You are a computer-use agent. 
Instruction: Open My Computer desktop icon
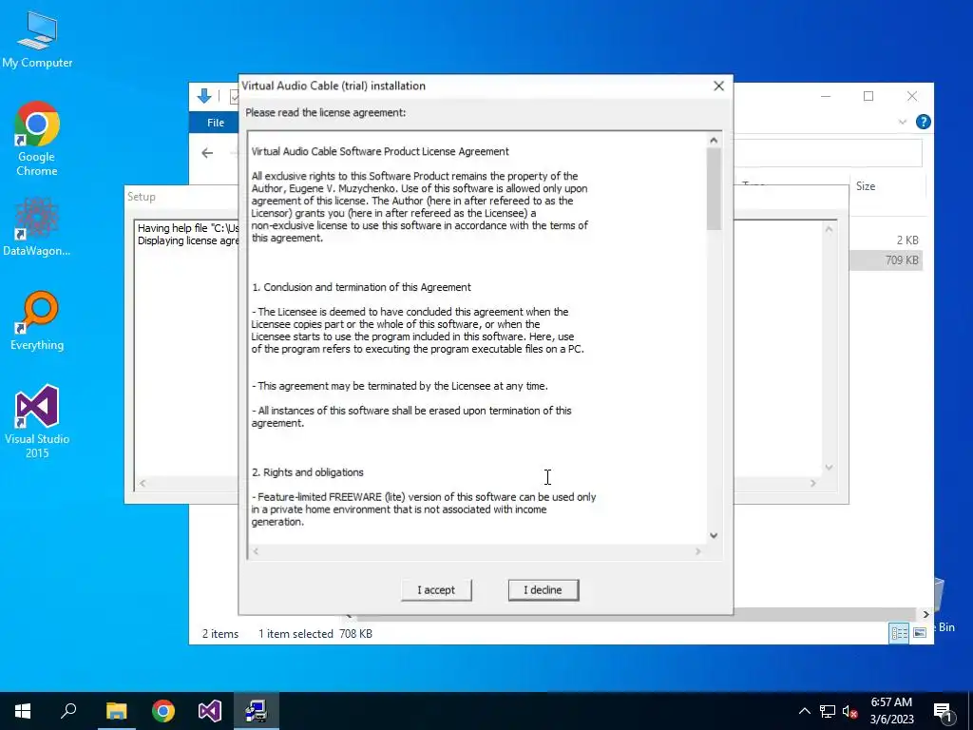coord(37,39)
